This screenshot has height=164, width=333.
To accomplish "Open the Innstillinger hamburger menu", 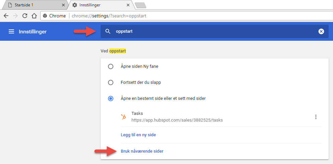I will click(x=11, y=31).
